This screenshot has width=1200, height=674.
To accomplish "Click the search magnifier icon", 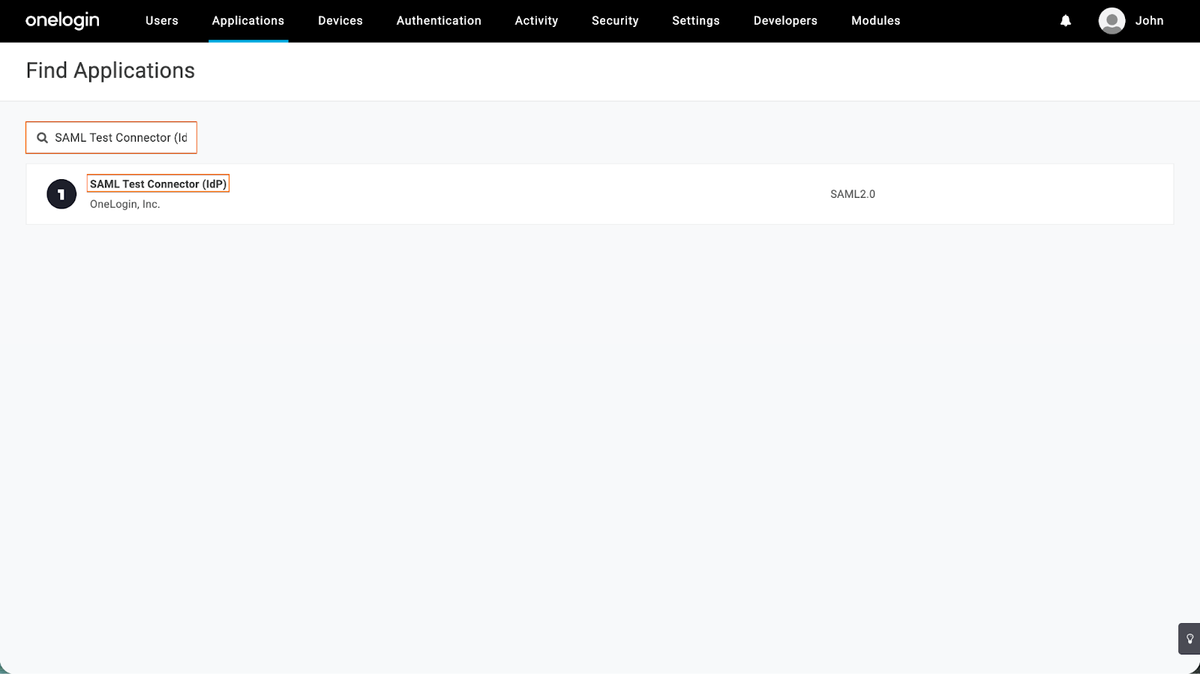I will point(42,138).
